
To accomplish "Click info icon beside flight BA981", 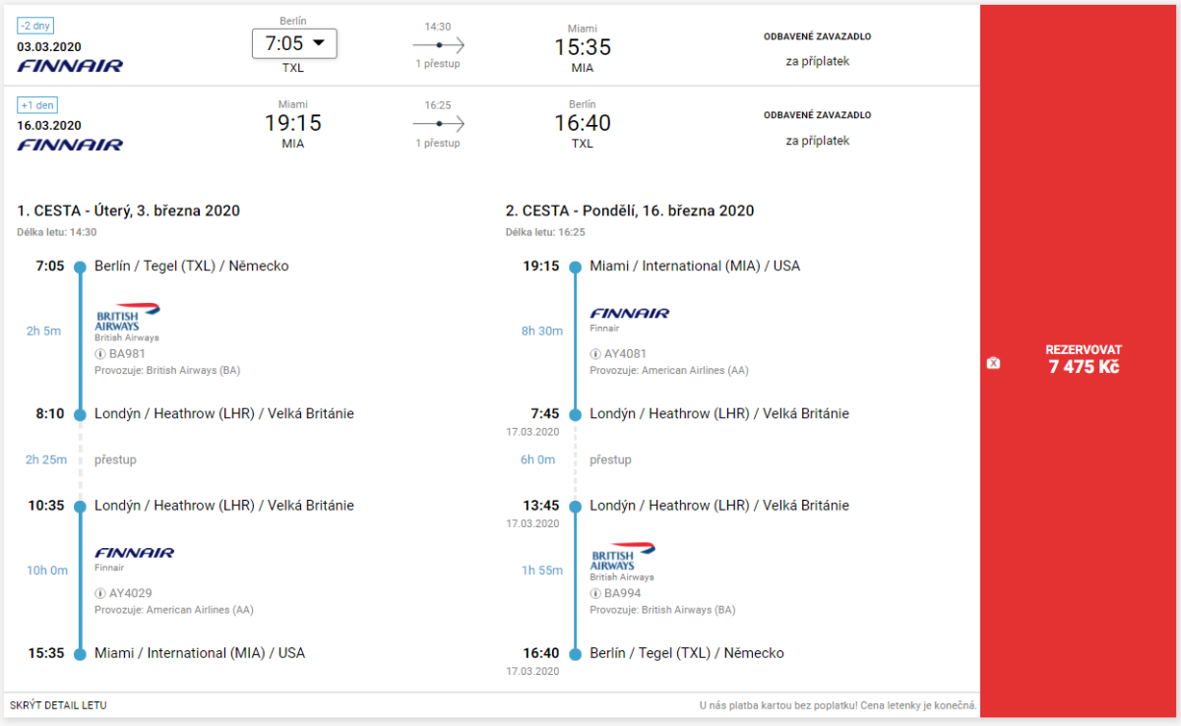I will point(100,354).
